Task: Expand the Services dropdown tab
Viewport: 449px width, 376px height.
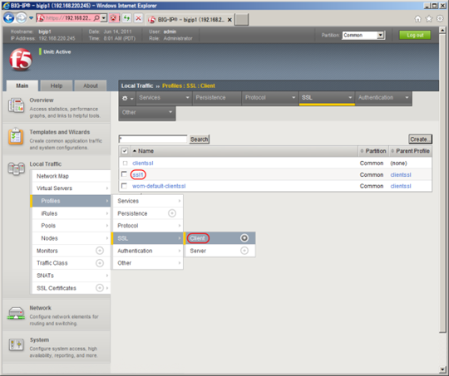Action: tap(164, 98)
